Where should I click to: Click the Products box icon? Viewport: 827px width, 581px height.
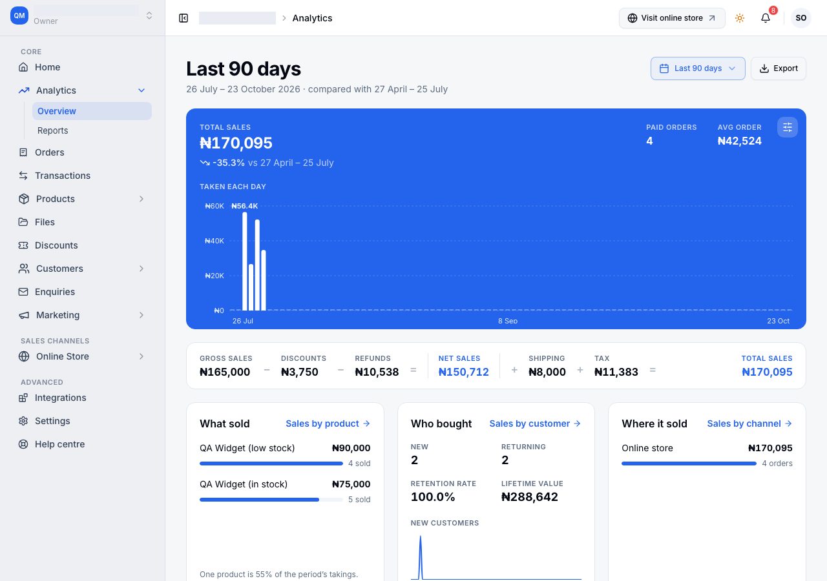pyautogui.click(x=24, y=199)
